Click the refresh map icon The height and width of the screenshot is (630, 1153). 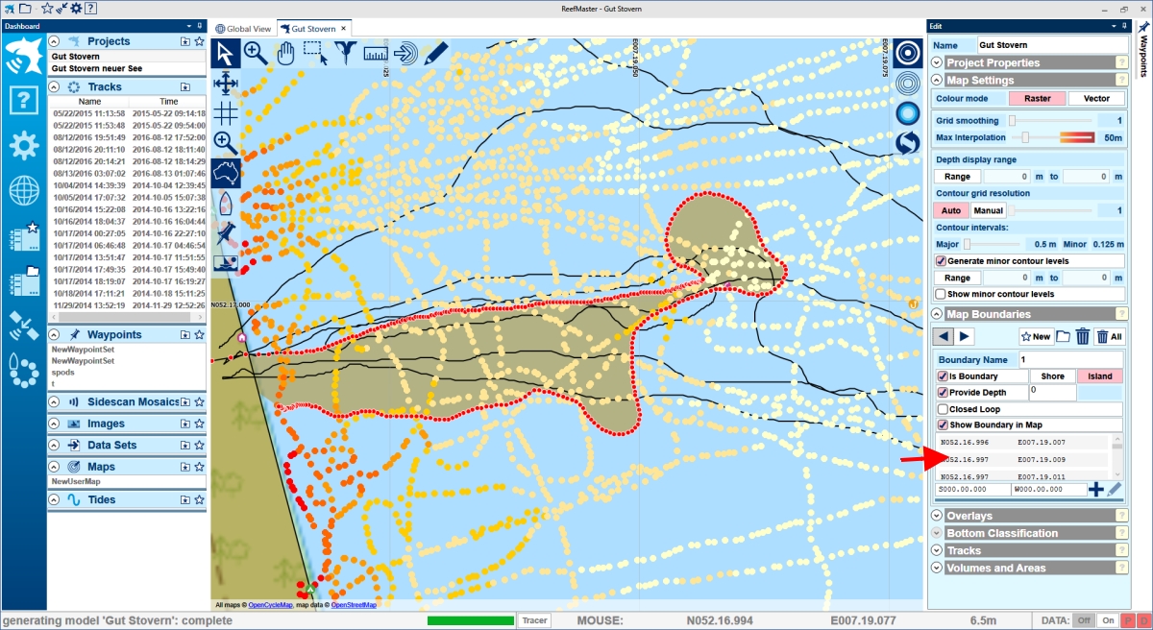[x=907, y=144]
